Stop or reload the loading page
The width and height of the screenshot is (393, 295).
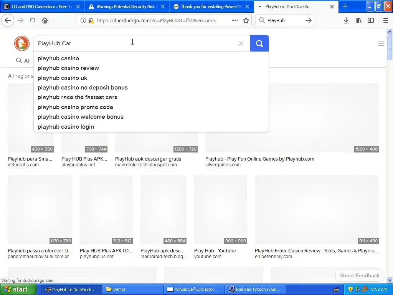point(33,21)
